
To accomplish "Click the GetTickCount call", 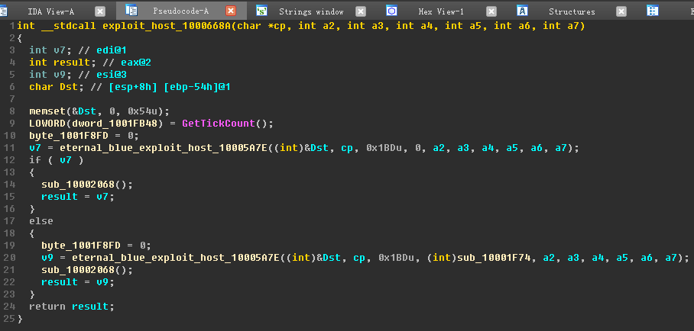I will 219,124.
